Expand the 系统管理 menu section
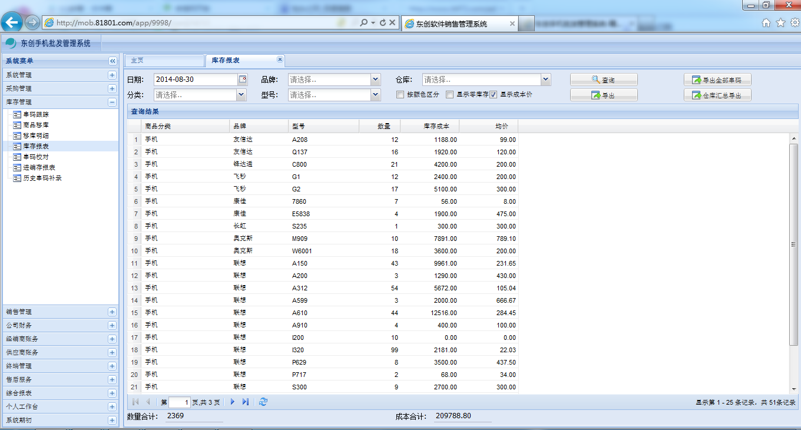 pyautogui.click(x=112, y=75)
